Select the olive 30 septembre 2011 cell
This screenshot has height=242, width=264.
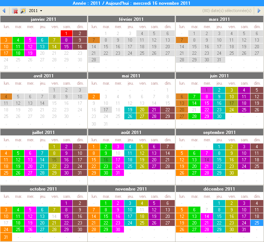(x=231, y=173)
